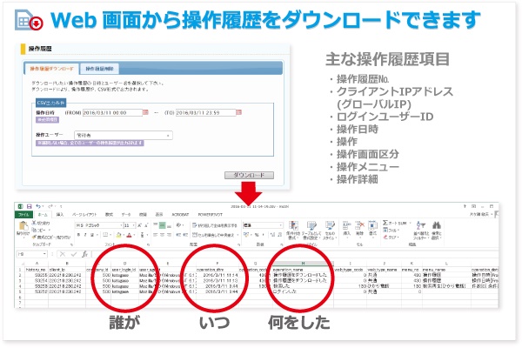Image resolution: width=522 pixels, height=348 pixels.
Task: Open the 挿入 ribbon tab
Action: [61, 214]
